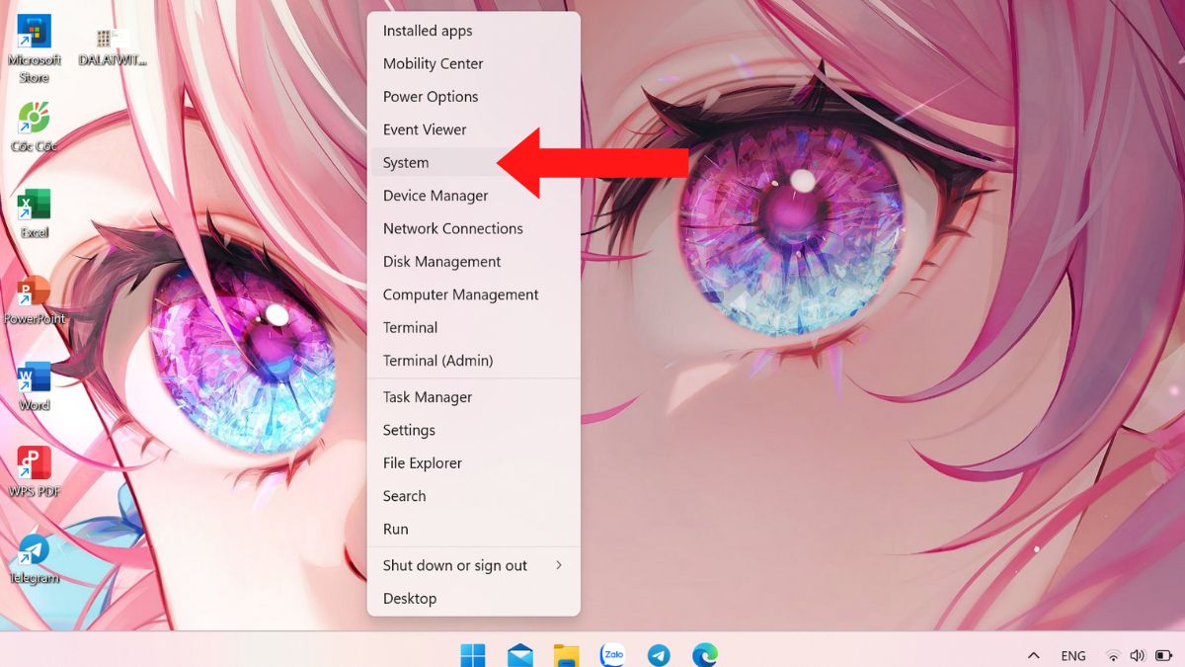
Task: Open Microsoft Edge from taskbar
Action: coord(704,654)
